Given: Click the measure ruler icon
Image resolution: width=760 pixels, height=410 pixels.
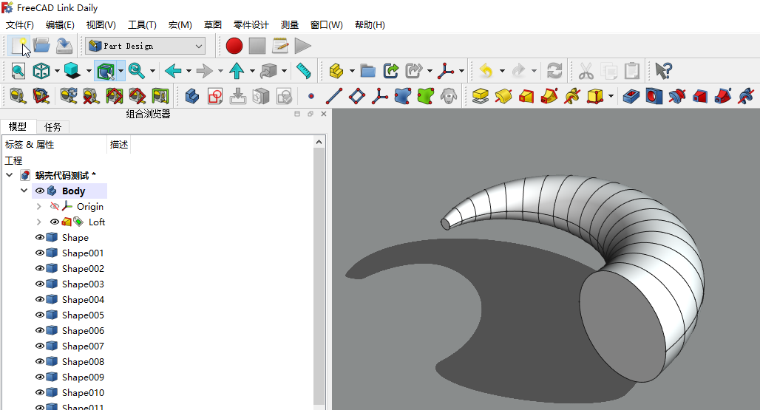Looking at the screenshot, I should (303, 71).
